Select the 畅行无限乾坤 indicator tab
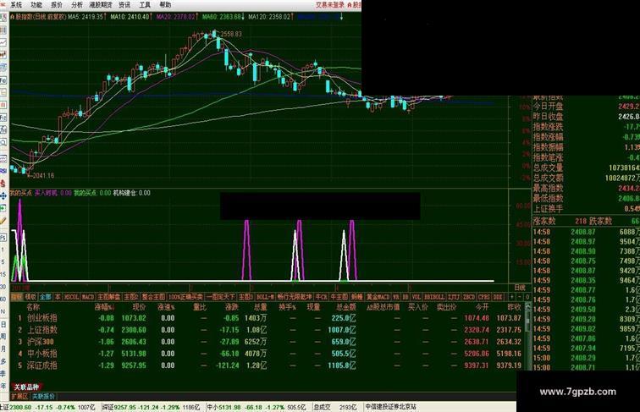The image size is (640, 412). pyautogui.click(x=294, y=297)
